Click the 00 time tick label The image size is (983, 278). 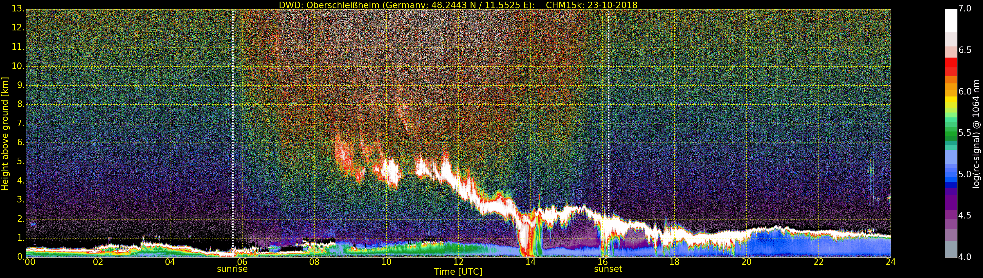(x=30, y=262)
